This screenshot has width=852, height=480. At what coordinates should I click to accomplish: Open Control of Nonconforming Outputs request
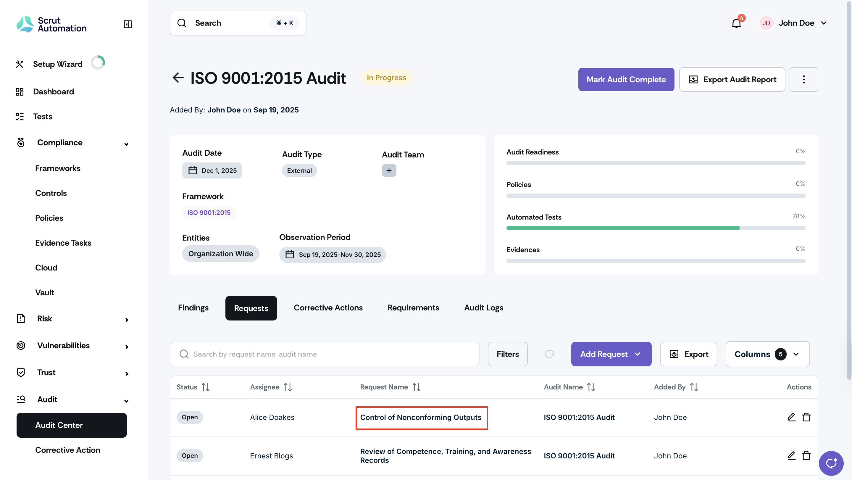[421, 417]
